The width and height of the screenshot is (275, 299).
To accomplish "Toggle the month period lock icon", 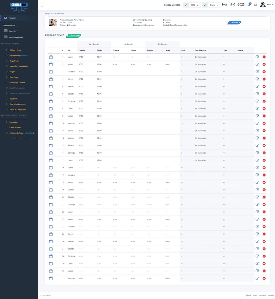I will (205, 5).
